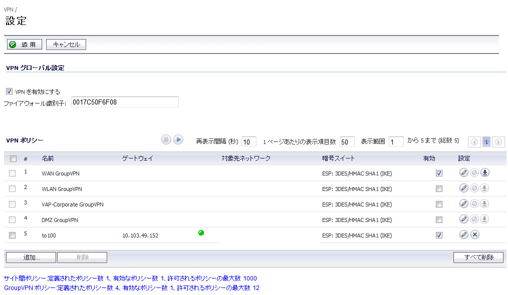This screenshot has width=508, height=295.
Task: Select page 1 of VPN policies
Action: tap(486, 142)
